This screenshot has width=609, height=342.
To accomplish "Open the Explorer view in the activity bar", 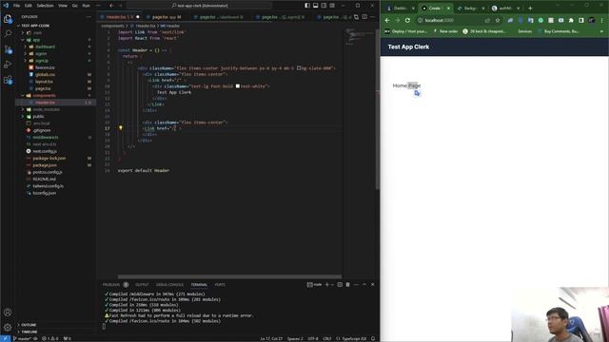I will click(x=8, y=19).
